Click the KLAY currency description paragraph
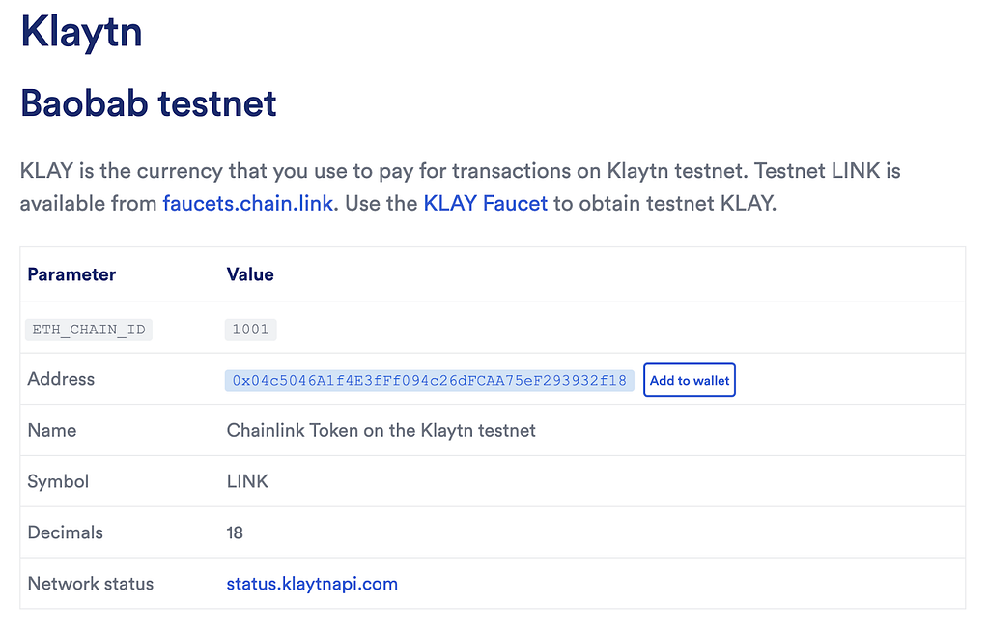The width and height of the screenshot is (989, 633). [461, 187]
